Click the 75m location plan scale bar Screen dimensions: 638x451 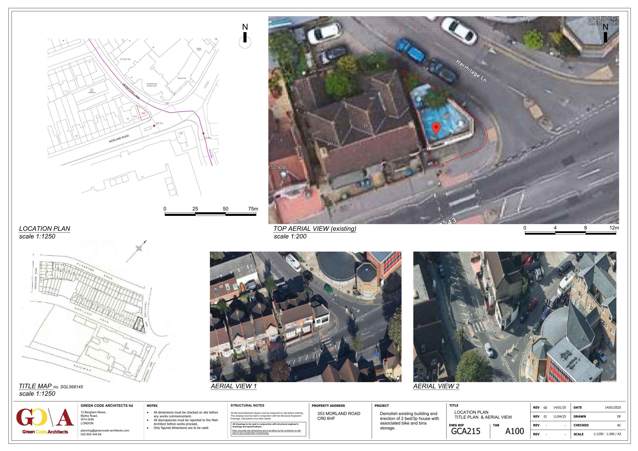click(x=210, y=214)
